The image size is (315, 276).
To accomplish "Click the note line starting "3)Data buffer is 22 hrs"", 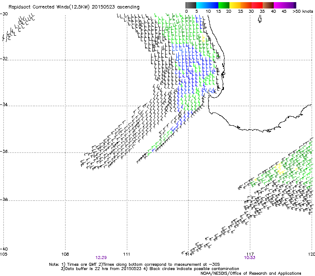I will point(150,269).
